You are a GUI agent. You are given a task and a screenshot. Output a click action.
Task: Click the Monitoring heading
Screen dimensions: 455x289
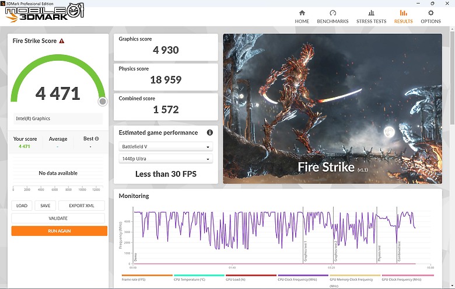(x=134, y=196)
